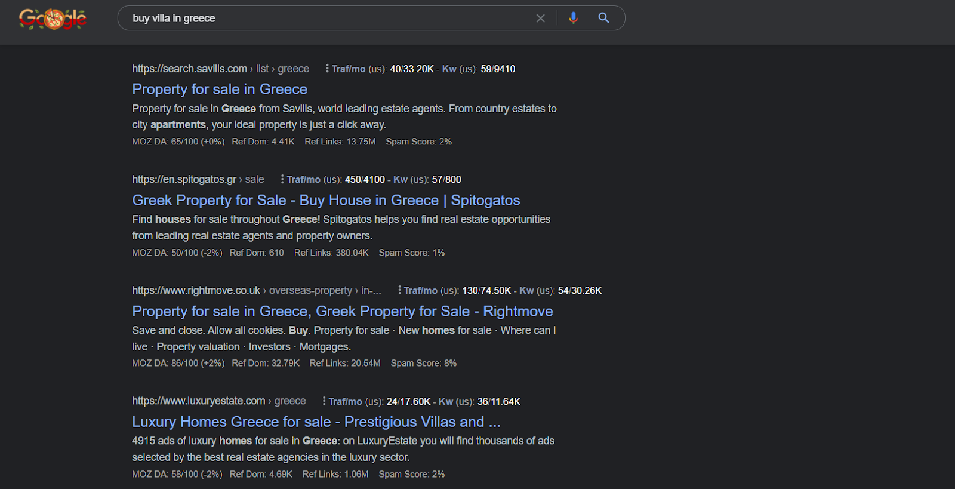Click the Kw value 36/11.64K
955x489 pixels.
coord(498,402)
